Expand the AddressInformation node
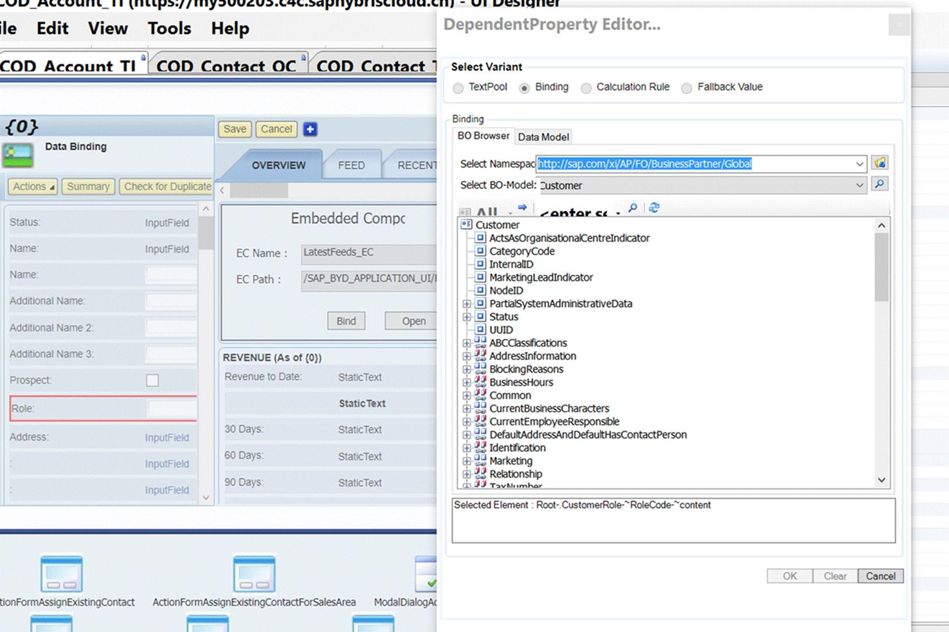Screen dimensions: 949x632 [466, 356]
